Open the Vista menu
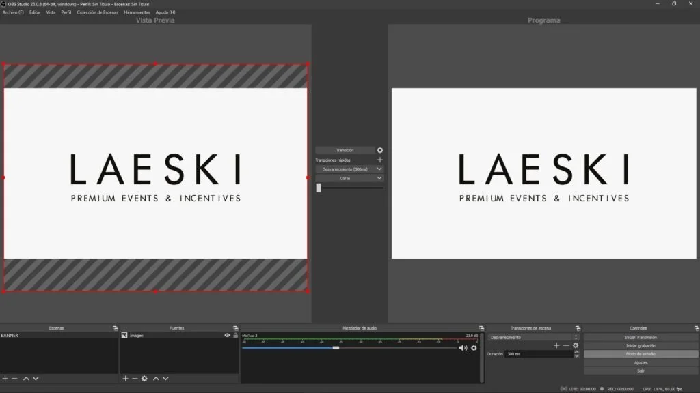 (51, 12)
